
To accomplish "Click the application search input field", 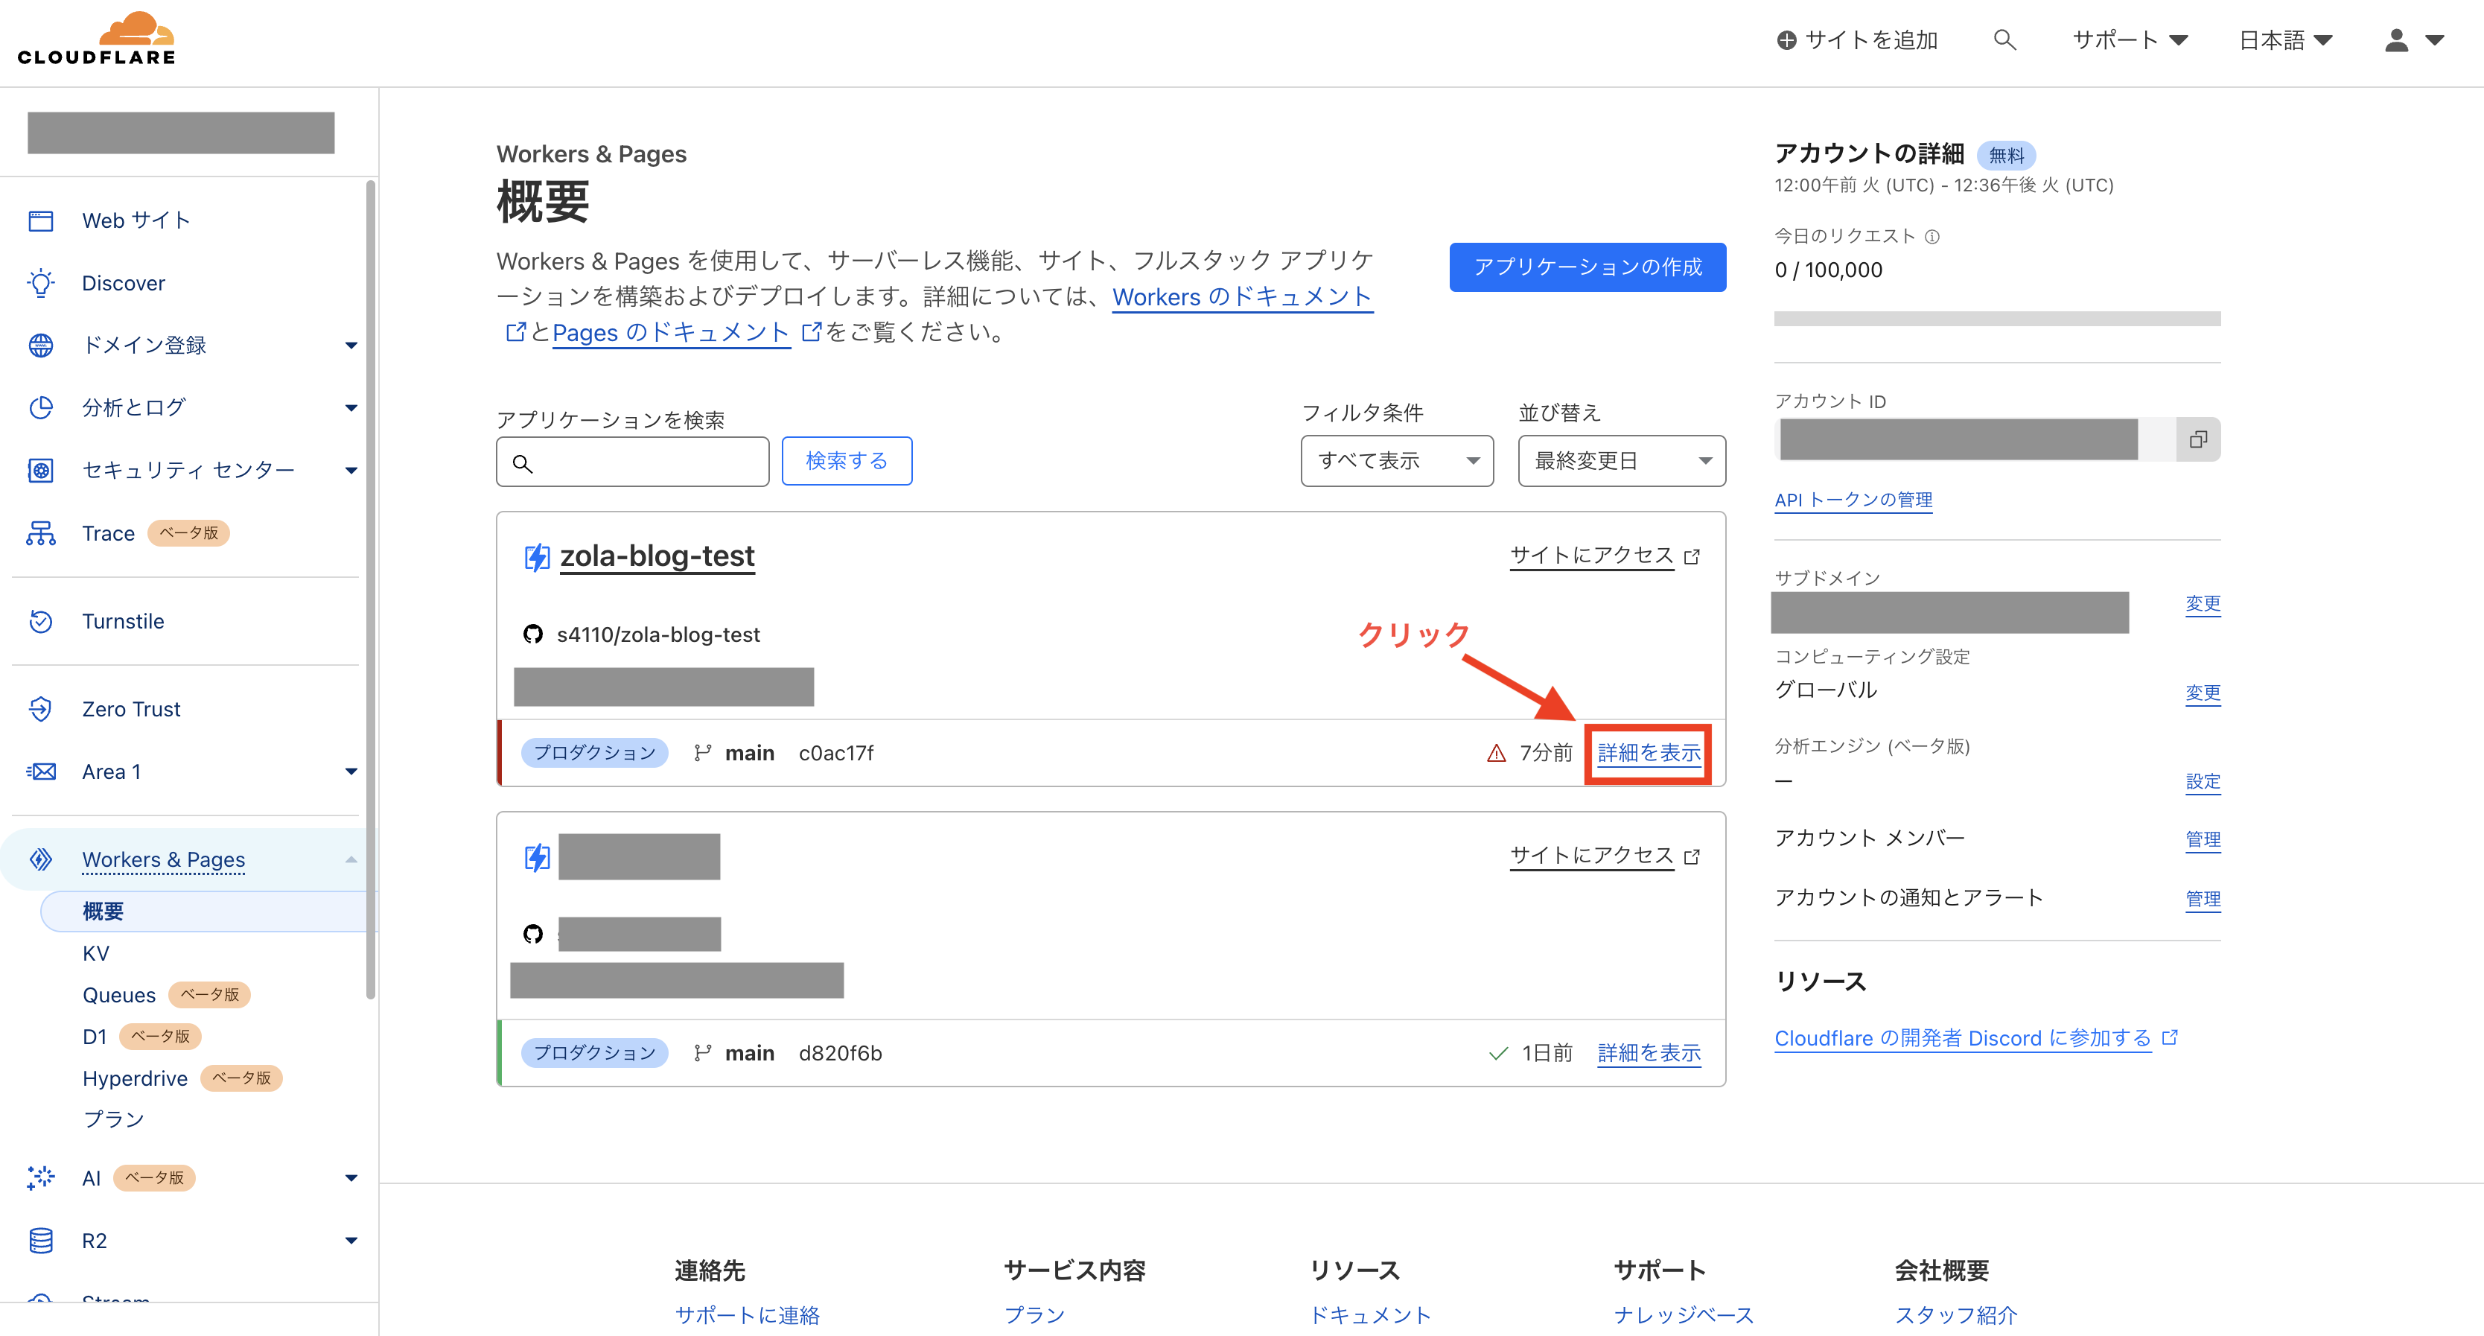I will point(646,463).
